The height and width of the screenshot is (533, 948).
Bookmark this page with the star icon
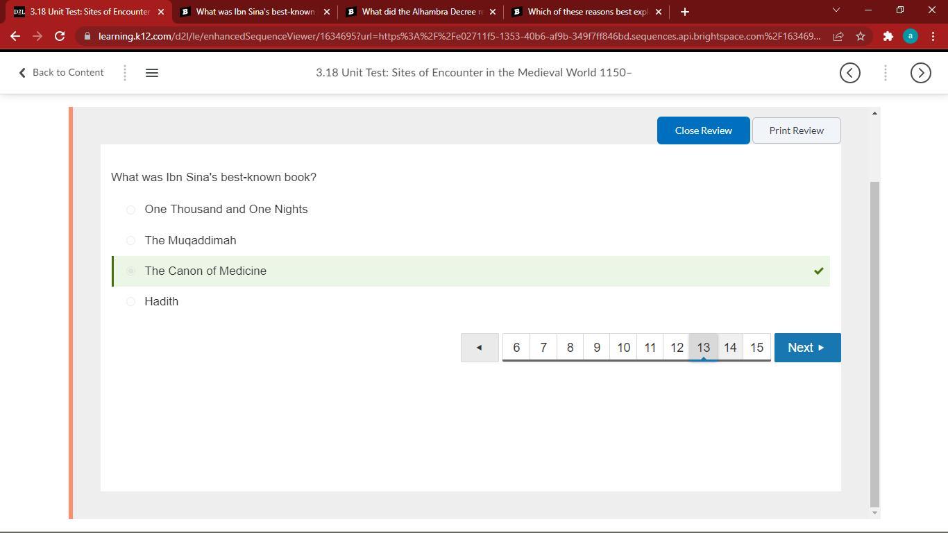pos(861,36)
